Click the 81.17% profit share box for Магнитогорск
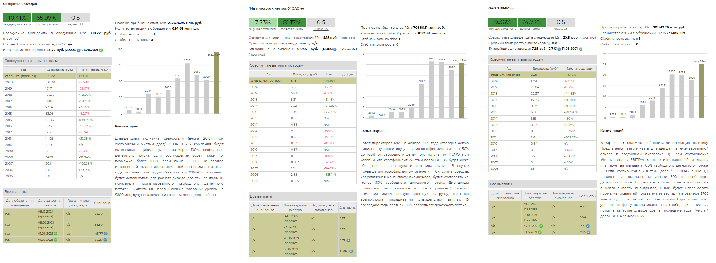The image size is (716, 263). (x=292, y=22)
